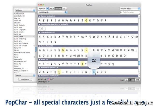Image resolution: width=153 pixels, height=106 pixels.
Task: Pick the highlighted Euro sign character
Action: point(86,20)
